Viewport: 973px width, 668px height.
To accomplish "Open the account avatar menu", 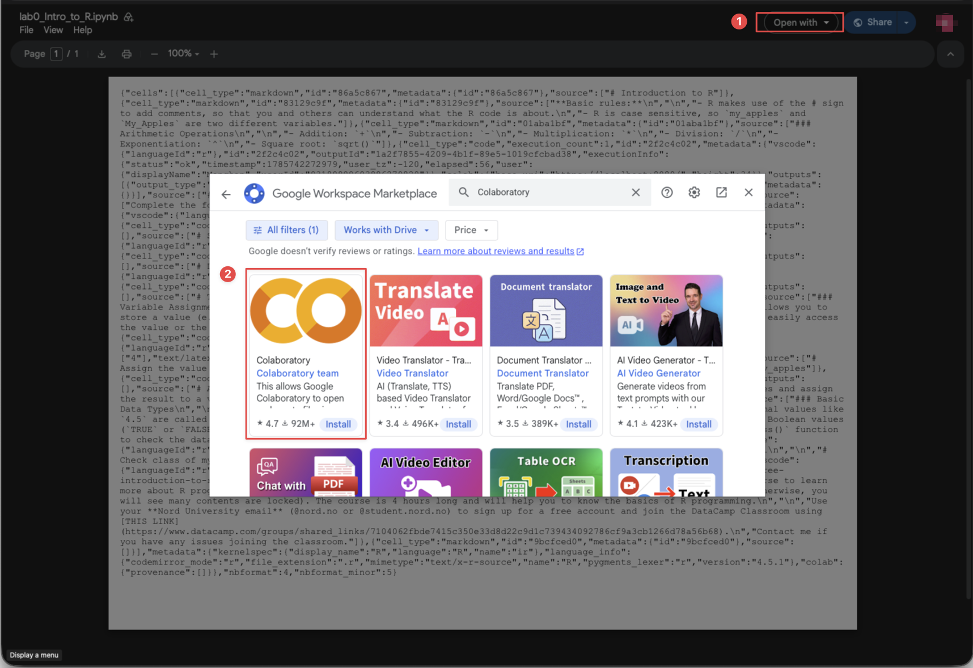I will pyautogui.click(x=945, y=22).
